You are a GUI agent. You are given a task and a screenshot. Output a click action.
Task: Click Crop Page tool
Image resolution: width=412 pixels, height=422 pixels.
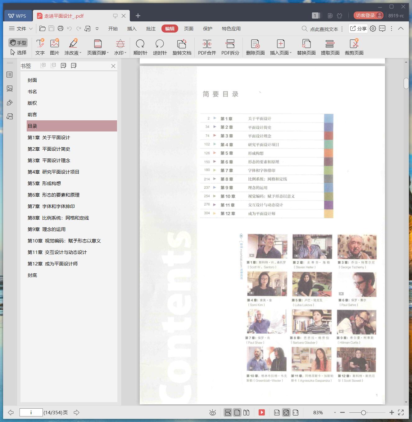[354, 47]
